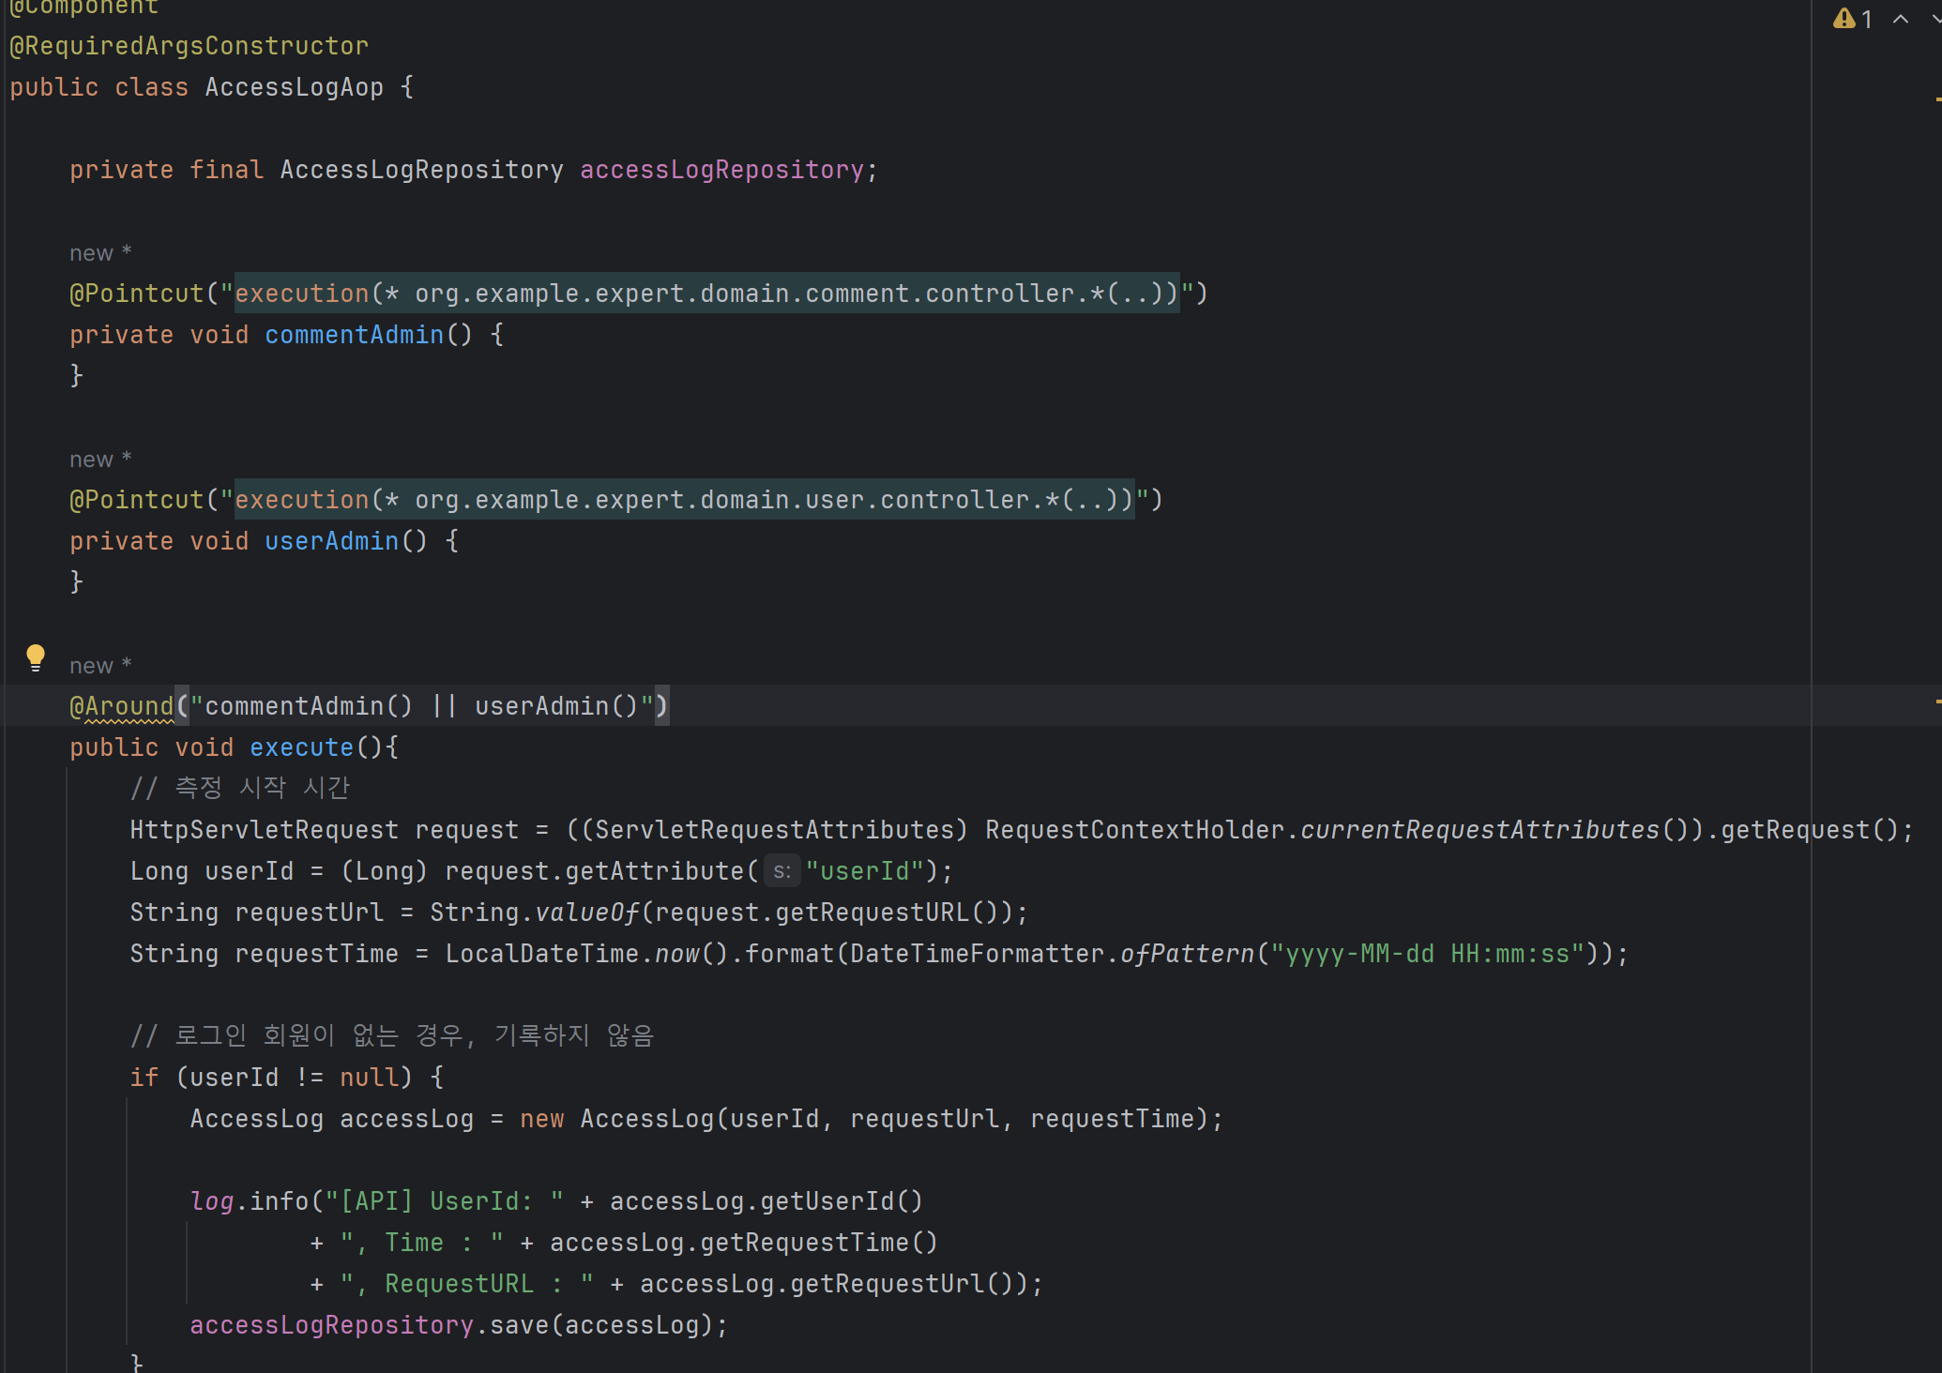Open the warnings inspection widget triangle
This screenshot has height=1373, width=1942.
click(x=1843, y=19)
